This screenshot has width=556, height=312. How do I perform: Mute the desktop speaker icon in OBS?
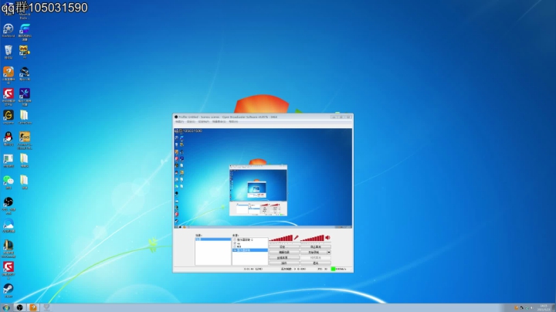[x=327, y=238]
